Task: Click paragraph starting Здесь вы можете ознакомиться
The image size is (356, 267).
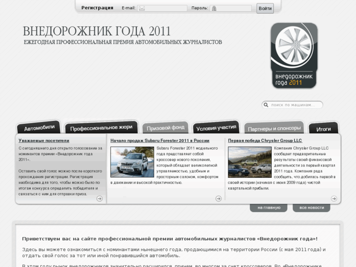Action: pyautogui.click(x=174, y=252)
